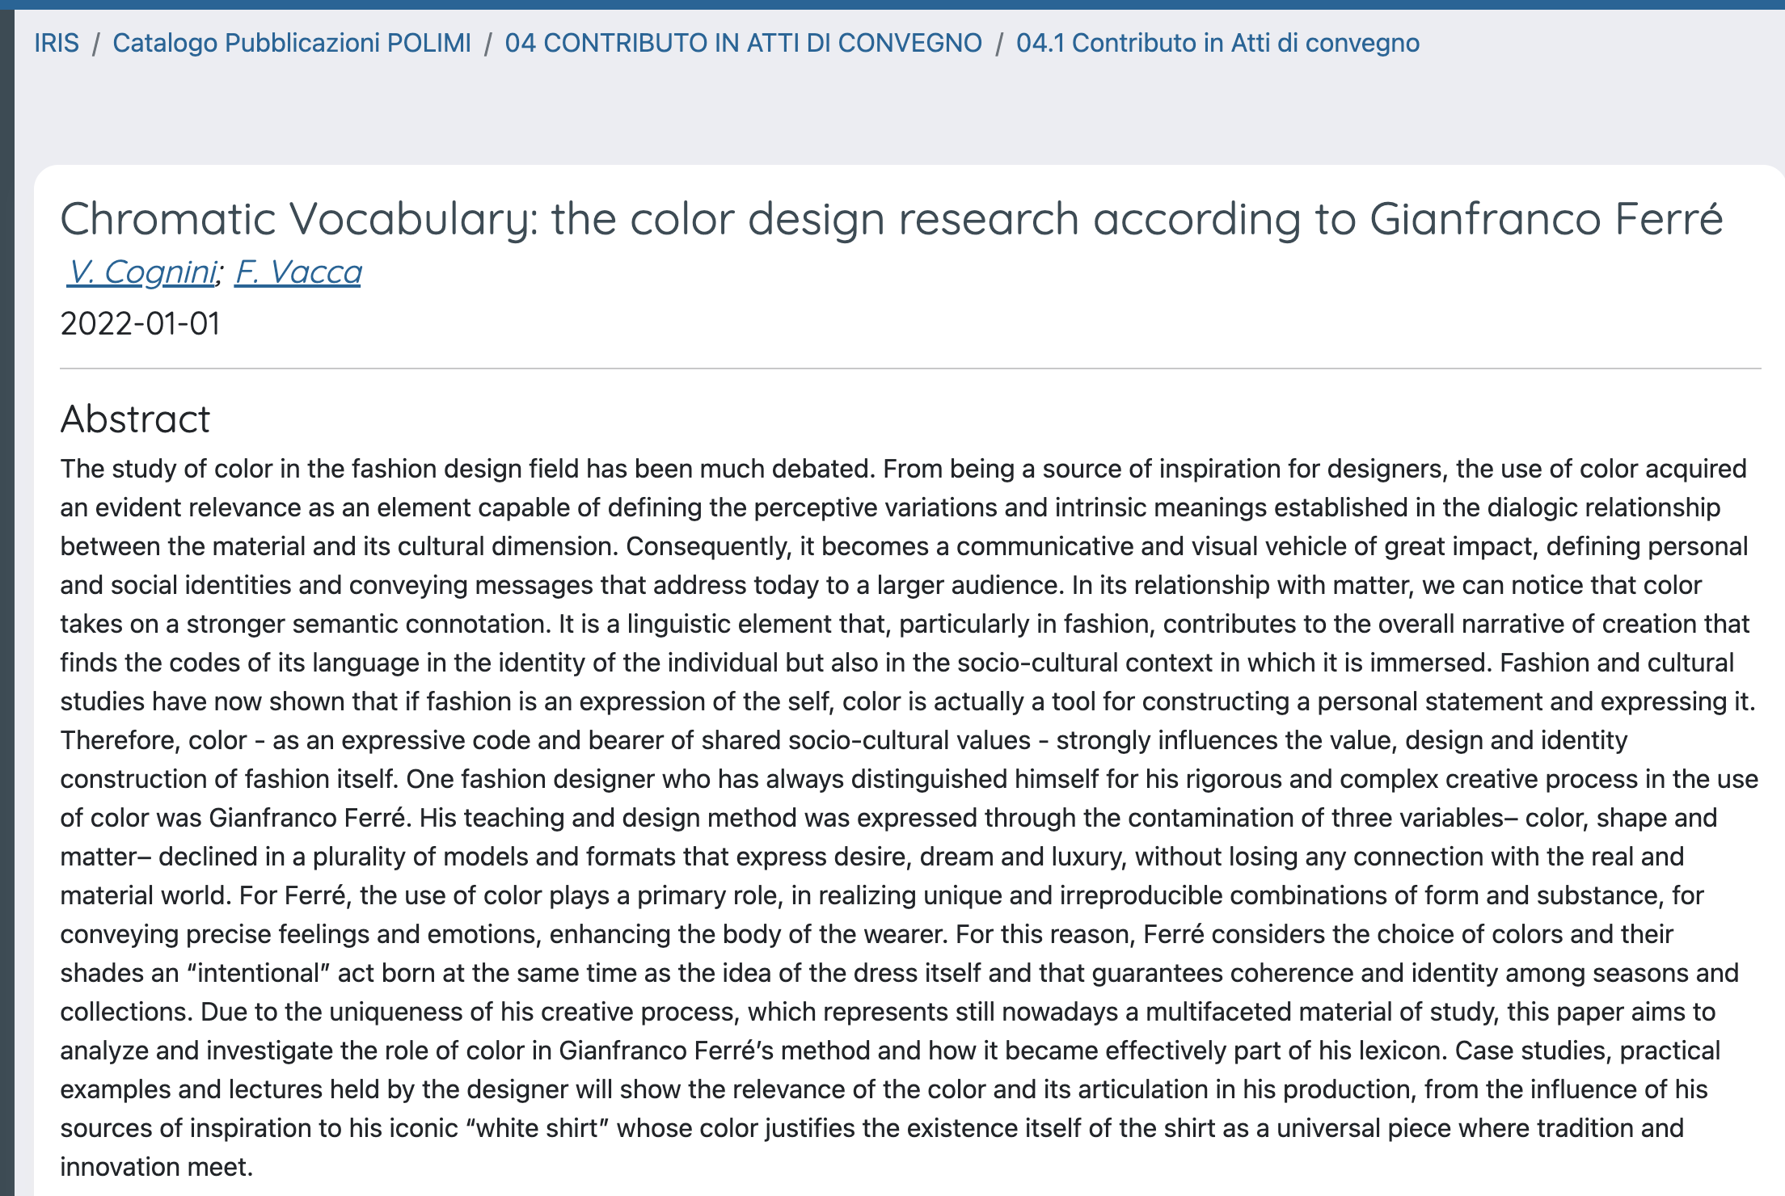The height and width of the screenshot is (1196, 1785).
Task: Go to Catalogo Pubblicazioni POLIMI breadcrumb
Action: [x=291, y=43]
